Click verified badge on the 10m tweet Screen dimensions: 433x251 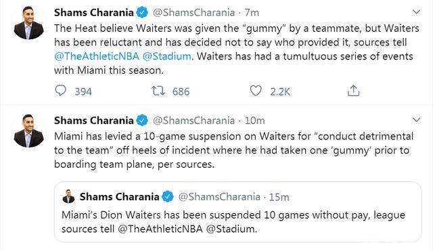[142, 120]
